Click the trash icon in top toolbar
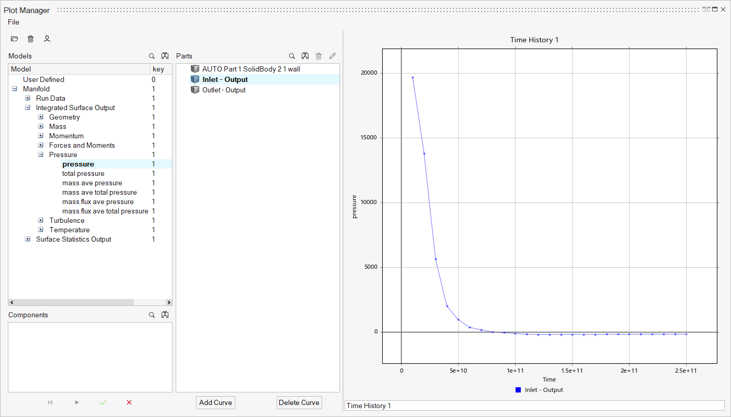 tap(31, 39)
